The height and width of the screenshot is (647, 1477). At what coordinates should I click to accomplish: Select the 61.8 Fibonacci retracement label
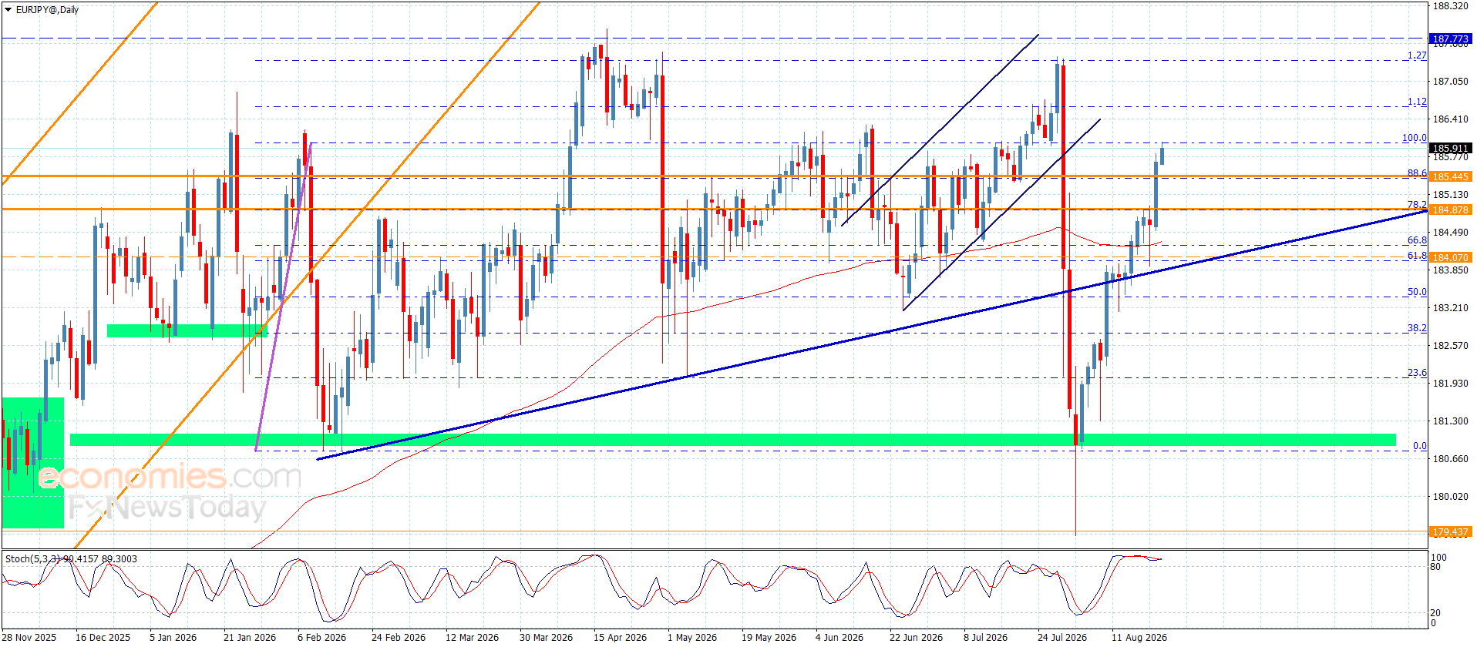click(1417, 256)
